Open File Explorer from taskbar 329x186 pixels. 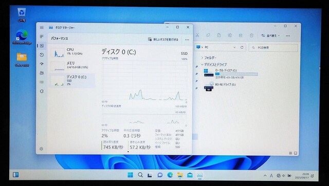(x=180, y=175)
